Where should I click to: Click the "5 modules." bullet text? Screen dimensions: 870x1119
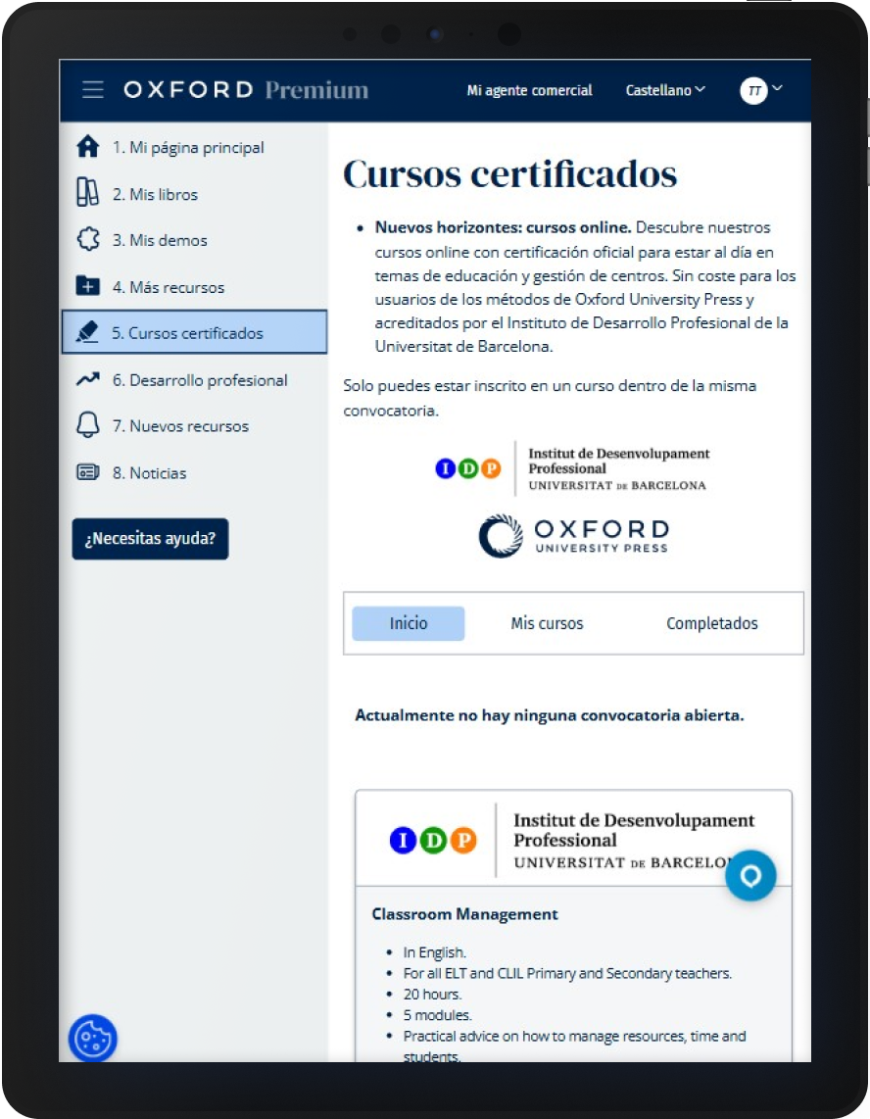[438, 1015]
